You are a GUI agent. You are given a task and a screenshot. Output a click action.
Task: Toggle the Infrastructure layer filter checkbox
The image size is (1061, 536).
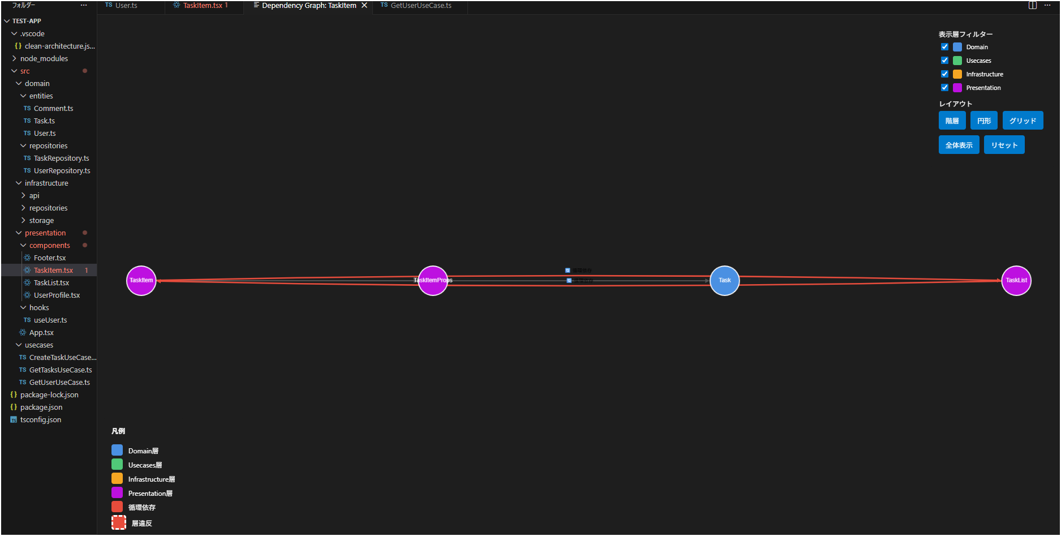pos(944,74)
